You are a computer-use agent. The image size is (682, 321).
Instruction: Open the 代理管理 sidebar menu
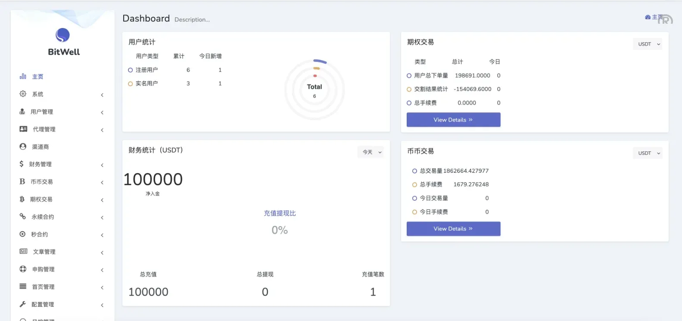(x=62, y=129)
